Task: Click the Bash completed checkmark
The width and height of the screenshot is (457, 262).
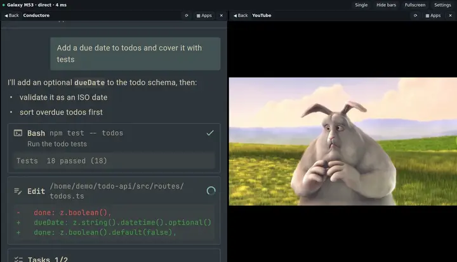Action: click(x=210, y=133)
